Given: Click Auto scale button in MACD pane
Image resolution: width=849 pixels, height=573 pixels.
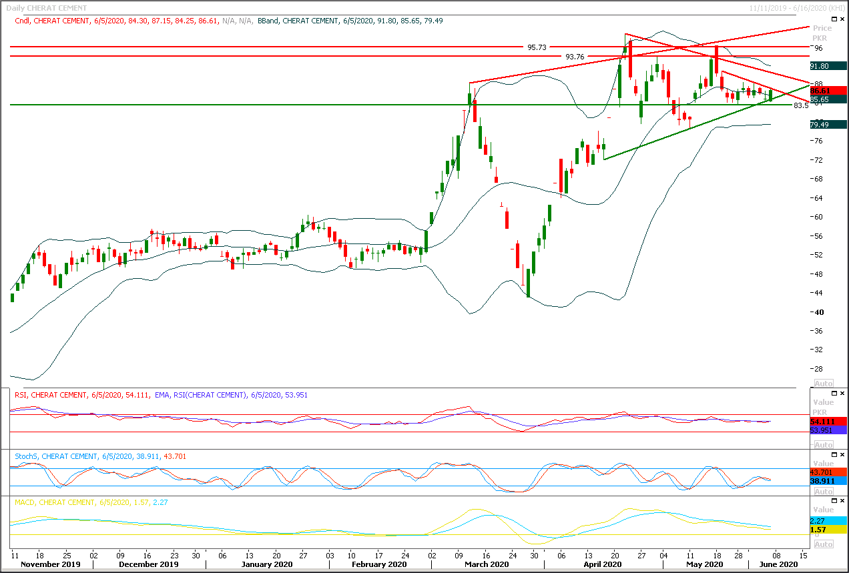Looking at the screenshot, I should click(823, 544).
